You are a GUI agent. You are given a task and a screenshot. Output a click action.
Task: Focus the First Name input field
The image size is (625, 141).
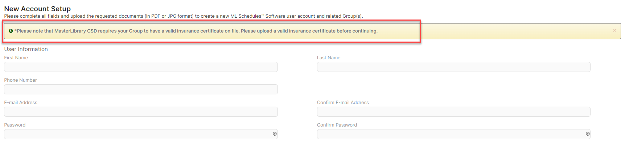pyautogui.click(x=141, y=67)
